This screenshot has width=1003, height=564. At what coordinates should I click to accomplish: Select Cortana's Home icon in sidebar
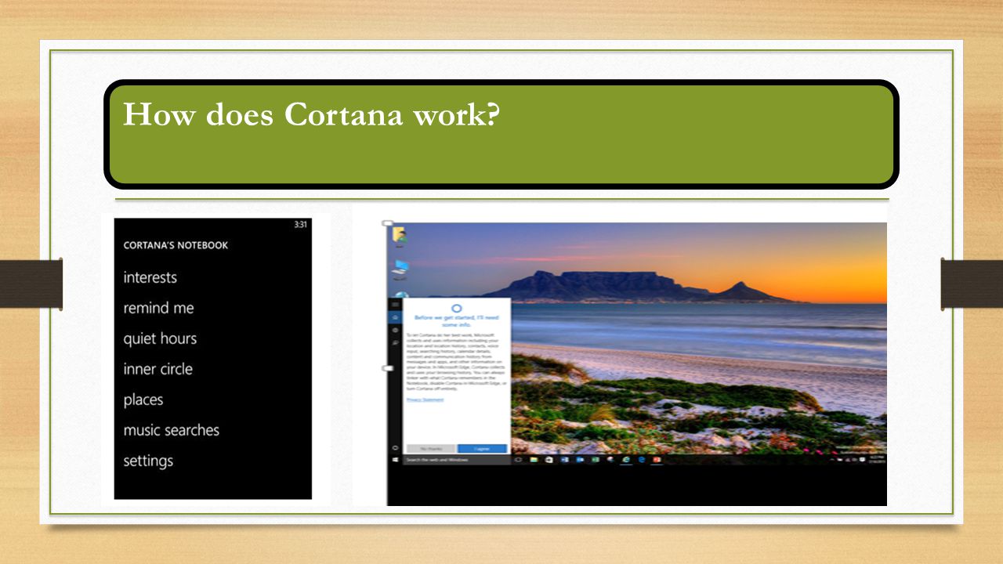click(396, 317)
